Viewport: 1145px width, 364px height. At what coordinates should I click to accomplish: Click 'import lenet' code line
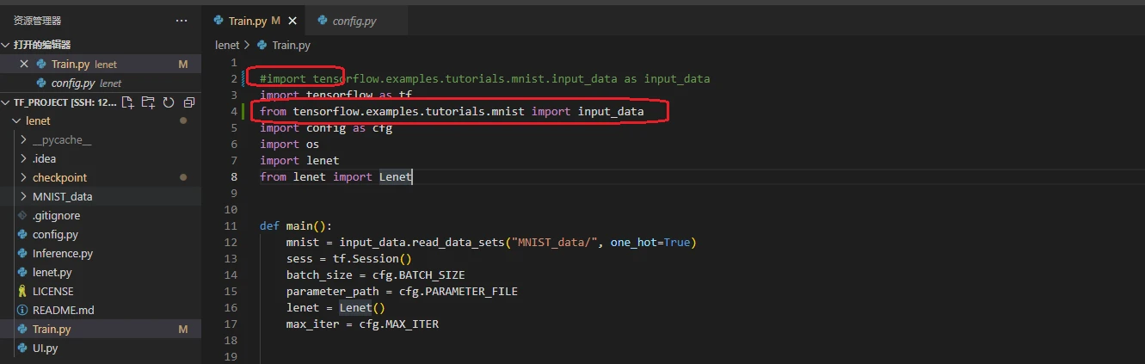pos(299,161)
